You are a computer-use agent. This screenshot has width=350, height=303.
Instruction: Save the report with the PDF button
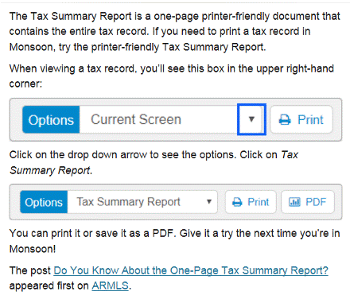pyautogui.click(x=308, y=202)
